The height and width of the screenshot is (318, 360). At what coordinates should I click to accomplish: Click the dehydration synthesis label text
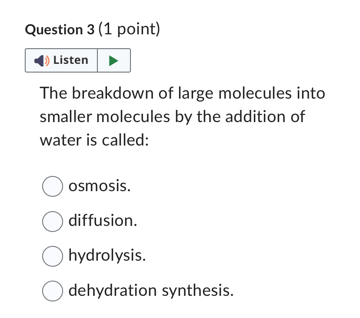click(150, 291)
